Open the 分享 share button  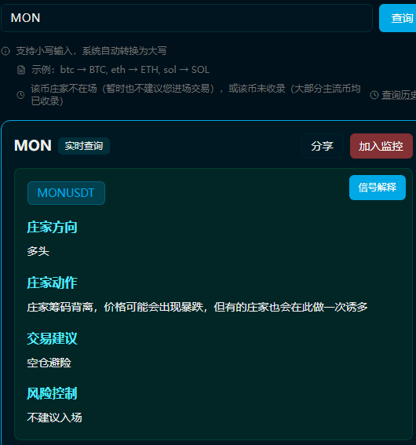coord(323,146)
